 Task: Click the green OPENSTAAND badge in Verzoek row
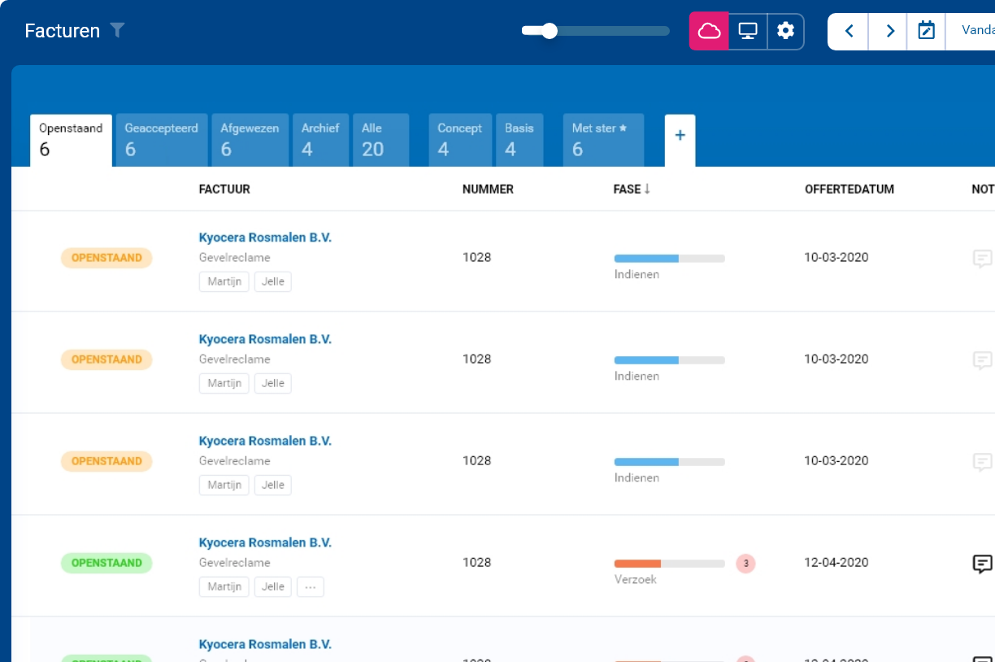point(106,563)
